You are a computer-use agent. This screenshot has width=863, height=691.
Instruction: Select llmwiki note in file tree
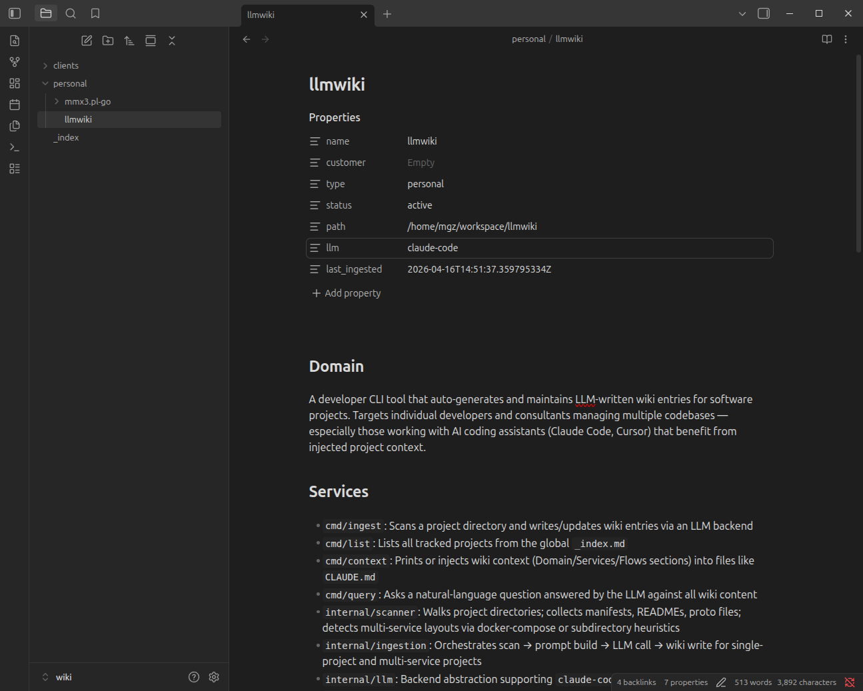pos(129,119)
